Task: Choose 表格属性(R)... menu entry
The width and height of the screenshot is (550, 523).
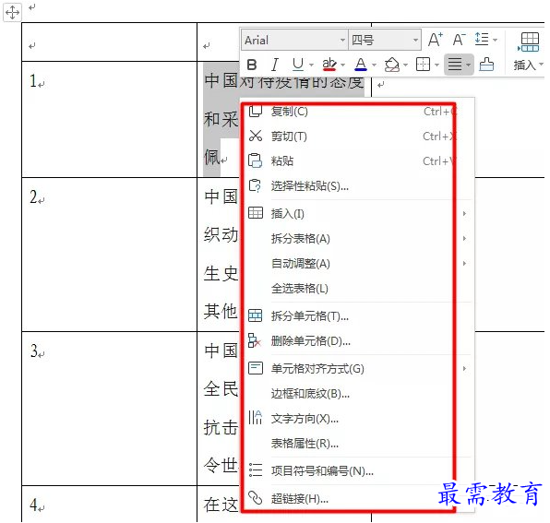Action: (x=358, y=443)
